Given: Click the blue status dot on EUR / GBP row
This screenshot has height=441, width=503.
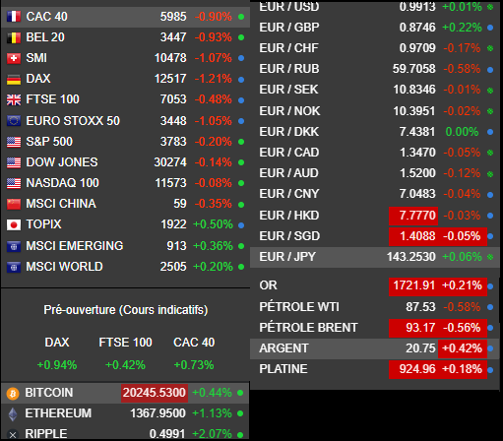Looking at the screenshot, I should pos(490,28).
